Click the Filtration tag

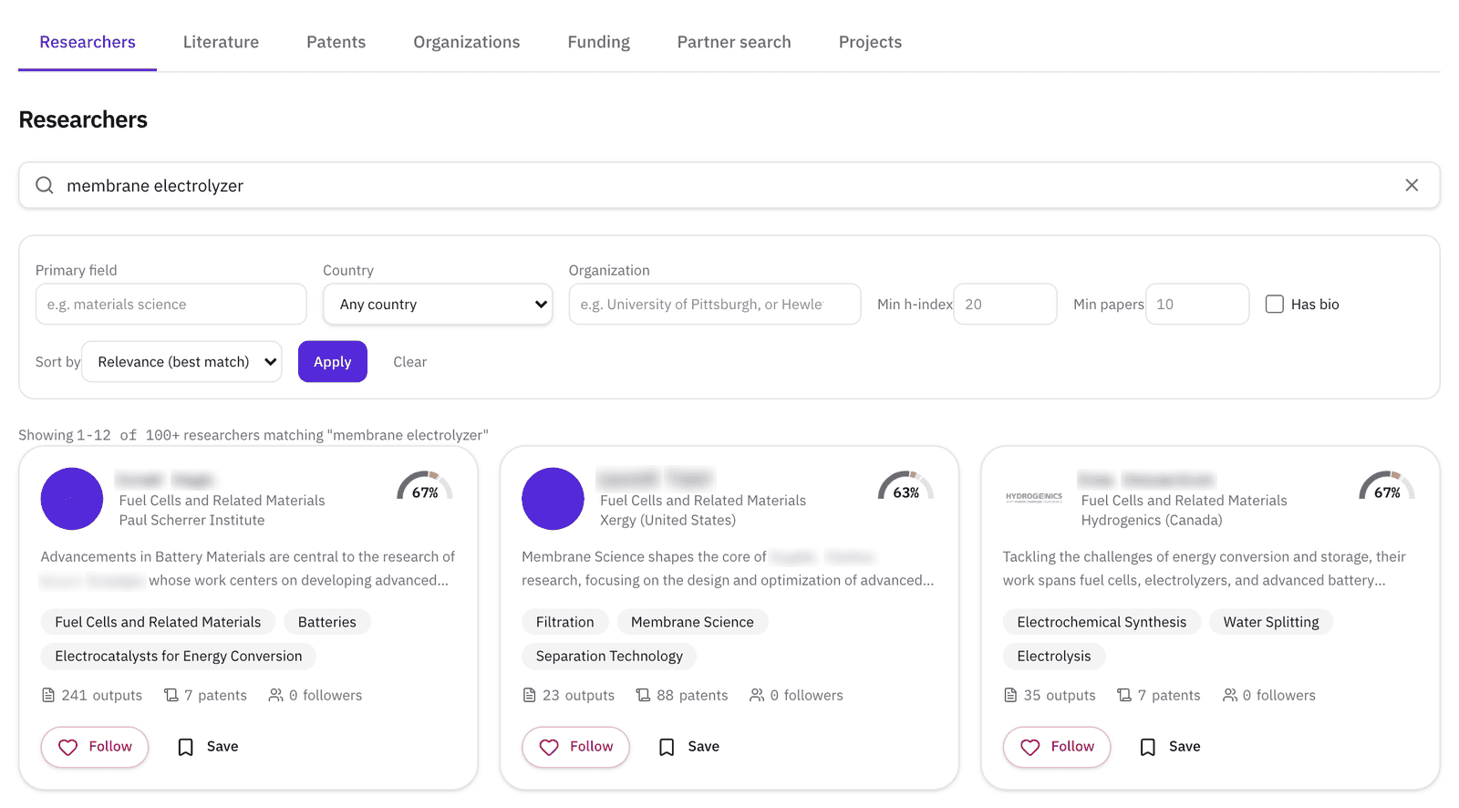pyautogui.click(x=565, y=622)
